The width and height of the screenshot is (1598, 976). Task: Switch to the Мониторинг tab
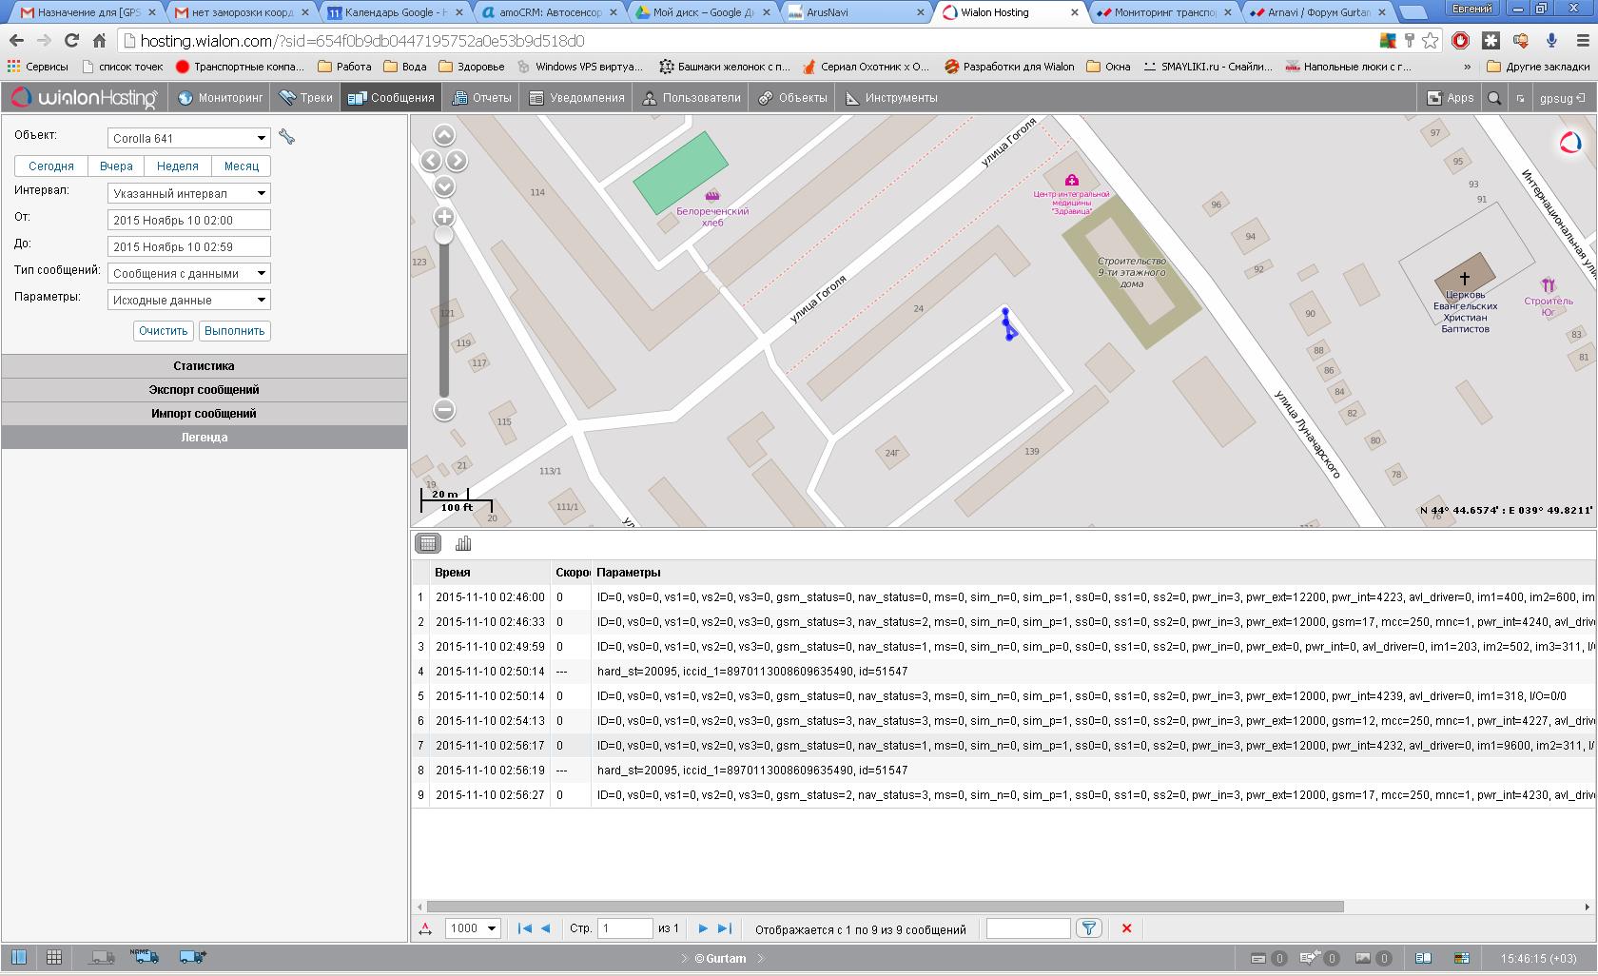coord(221,98)
